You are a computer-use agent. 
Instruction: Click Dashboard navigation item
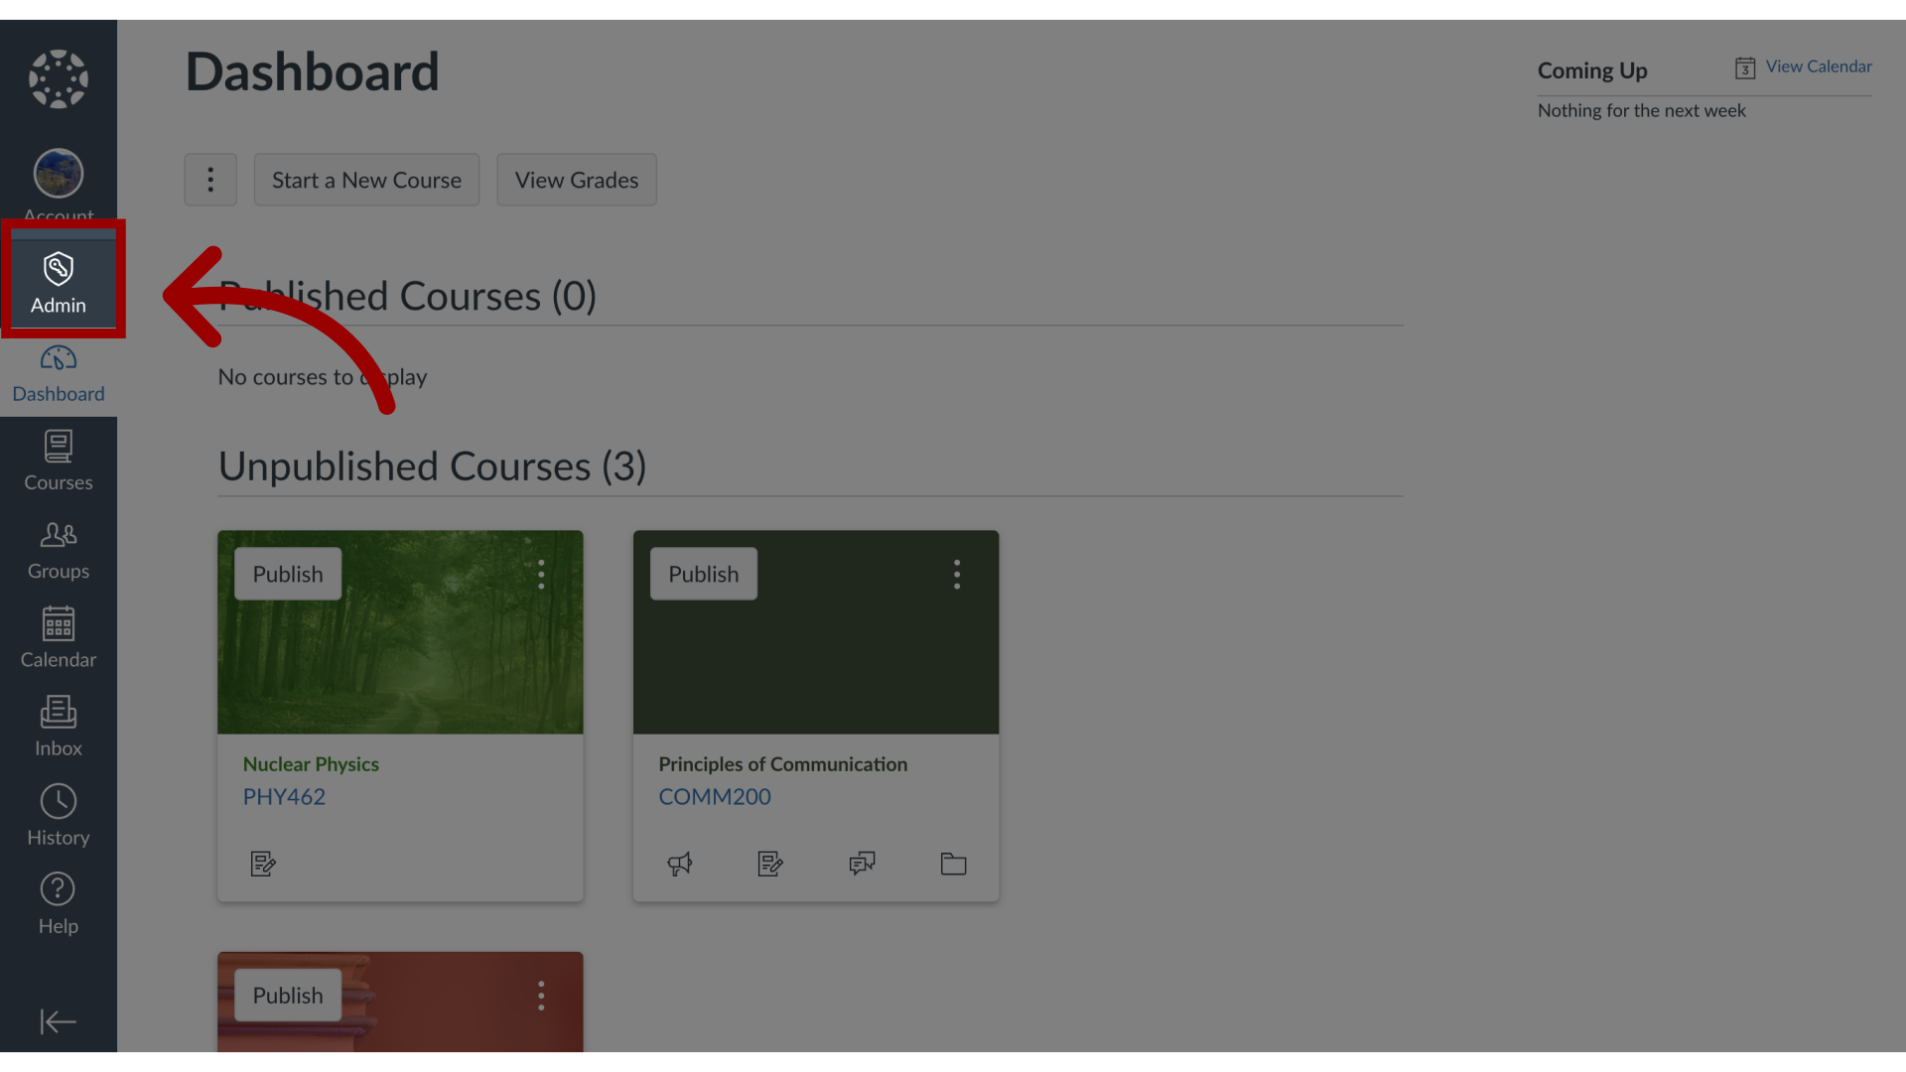(x=58, y=372)
